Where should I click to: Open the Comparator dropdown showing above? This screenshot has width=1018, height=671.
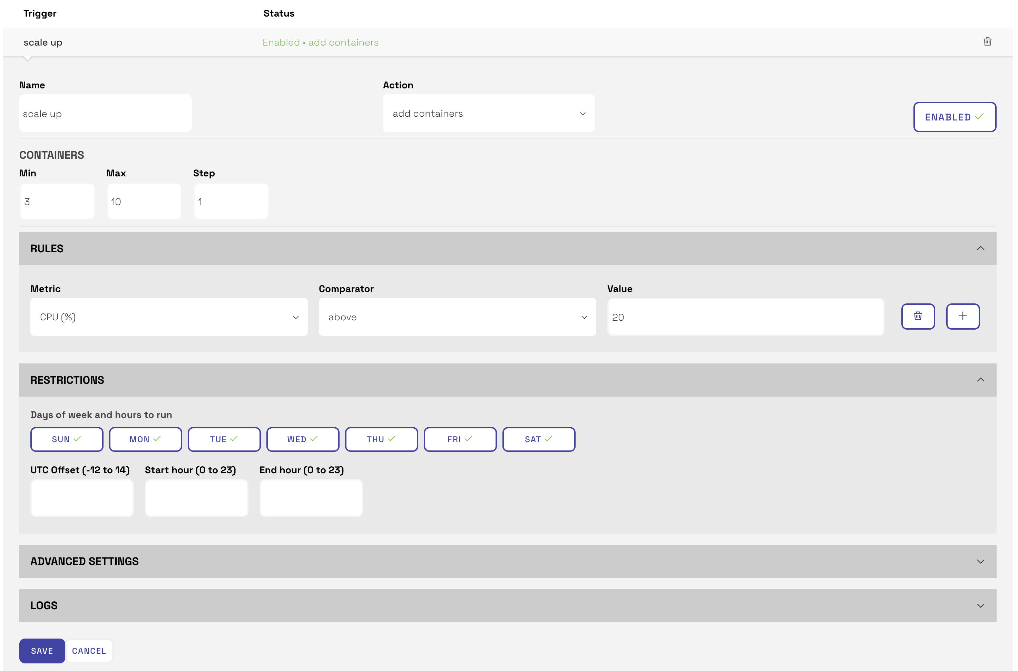tap(457, 317)
